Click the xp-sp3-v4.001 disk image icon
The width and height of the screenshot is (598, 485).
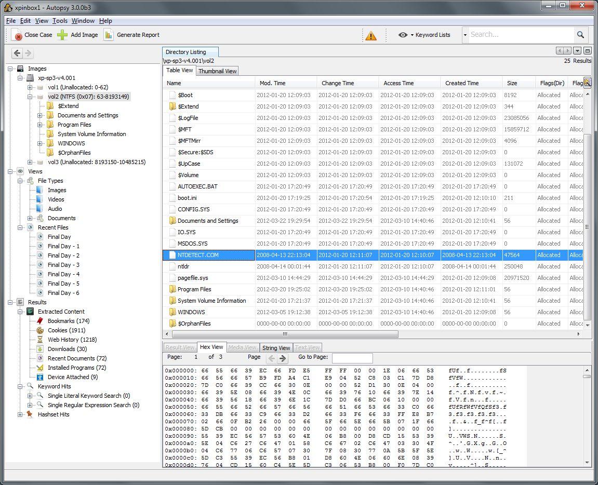(30, 78)
